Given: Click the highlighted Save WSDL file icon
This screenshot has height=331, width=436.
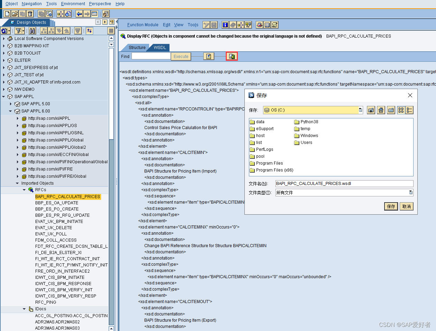Looking at the screenshot, I should point(232,56).
